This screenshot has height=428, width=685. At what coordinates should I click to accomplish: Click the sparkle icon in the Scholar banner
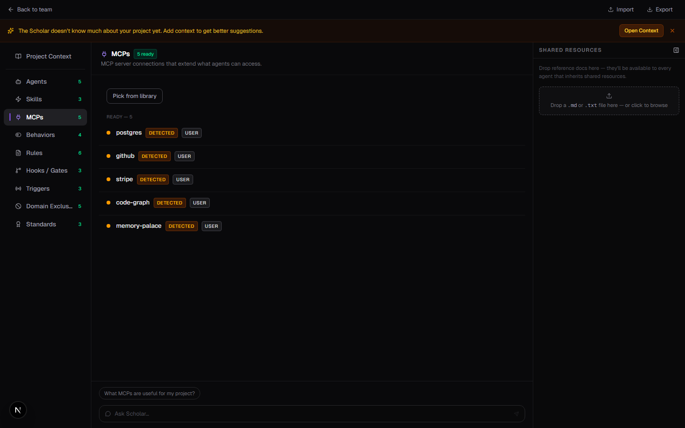[10, 31]
